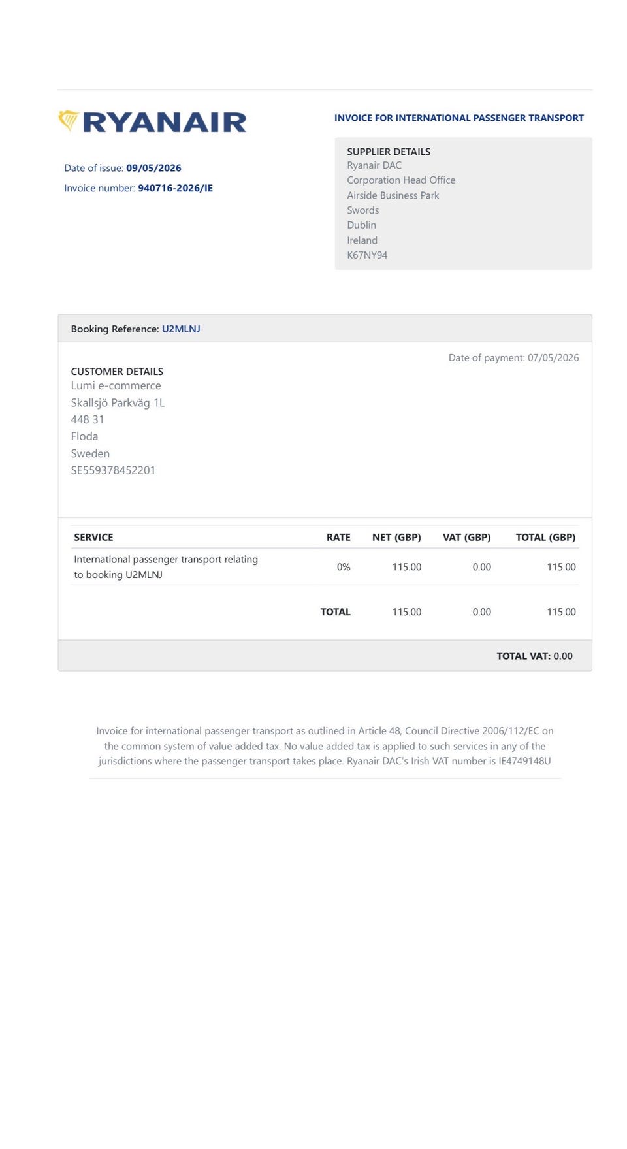The height and width of the screenshot is (1149, 627).
Task: Click the RYANAIR wordmark
Action: pos(165,122)
